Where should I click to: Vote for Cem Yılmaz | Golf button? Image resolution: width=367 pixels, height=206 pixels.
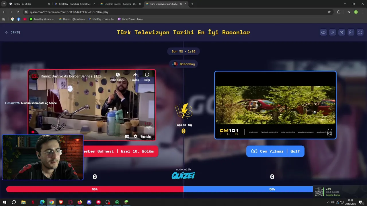[275, 151]
